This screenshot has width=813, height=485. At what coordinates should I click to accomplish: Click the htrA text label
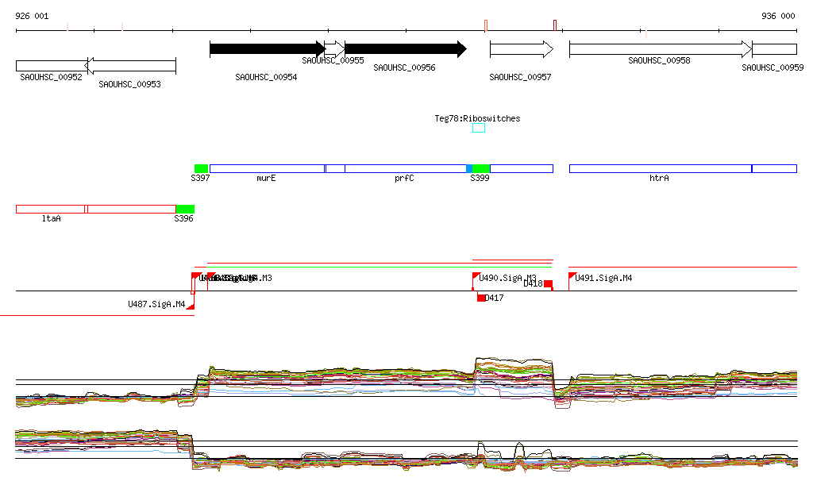pos(659,179)
